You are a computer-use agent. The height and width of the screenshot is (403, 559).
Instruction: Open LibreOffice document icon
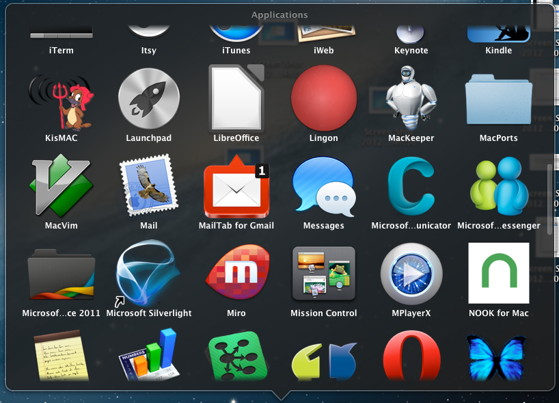click(236, 98)
